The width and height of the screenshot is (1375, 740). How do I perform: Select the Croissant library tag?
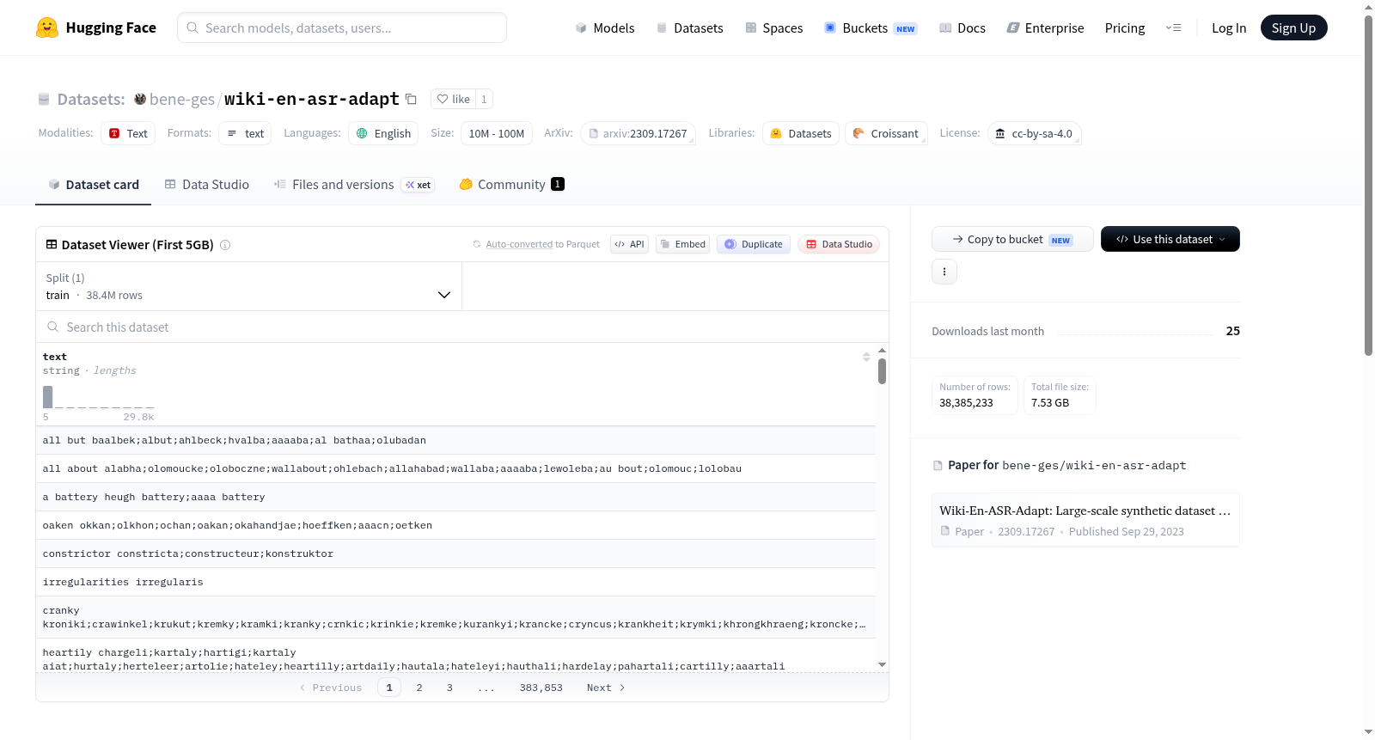coord(886,133)
